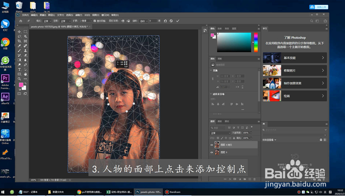Screen dimensions: 345x196
Task: Open layer Opacity dropdown arrow
Action: point(251,133)
